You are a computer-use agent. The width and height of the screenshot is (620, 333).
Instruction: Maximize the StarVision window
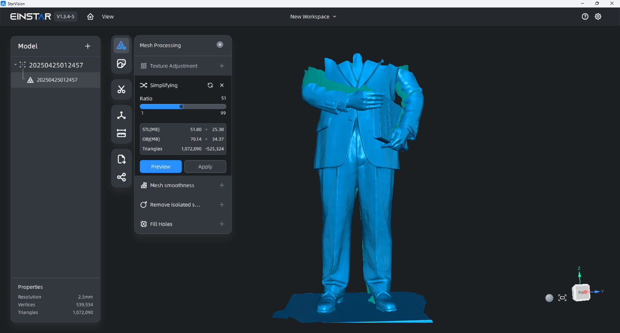click(597, 3)
